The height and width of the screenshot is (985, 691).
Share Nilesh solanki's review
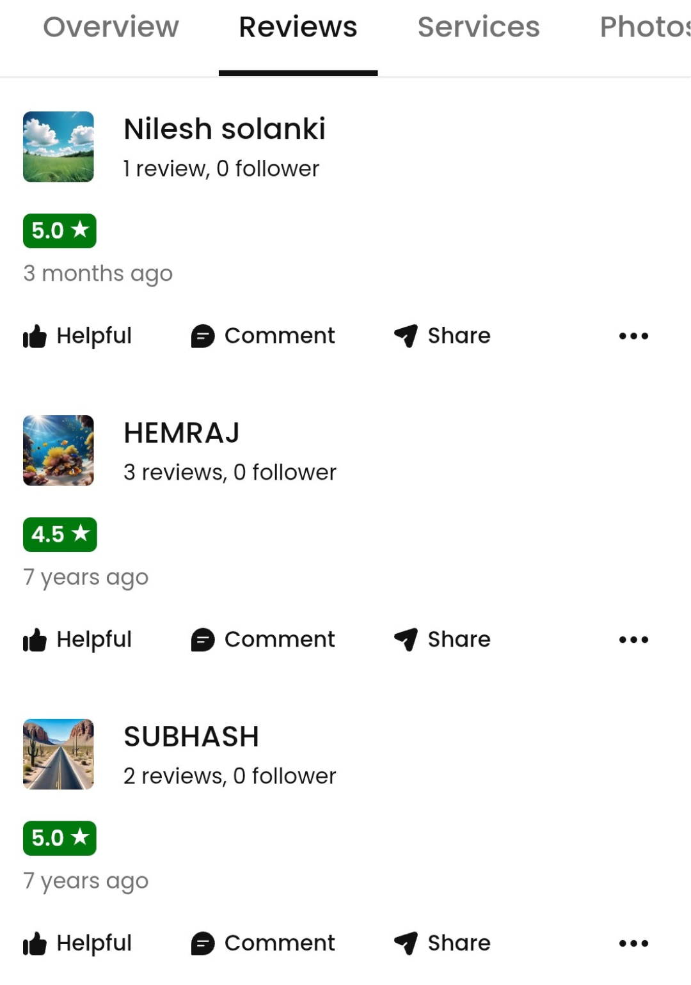[x=442, y=336]
